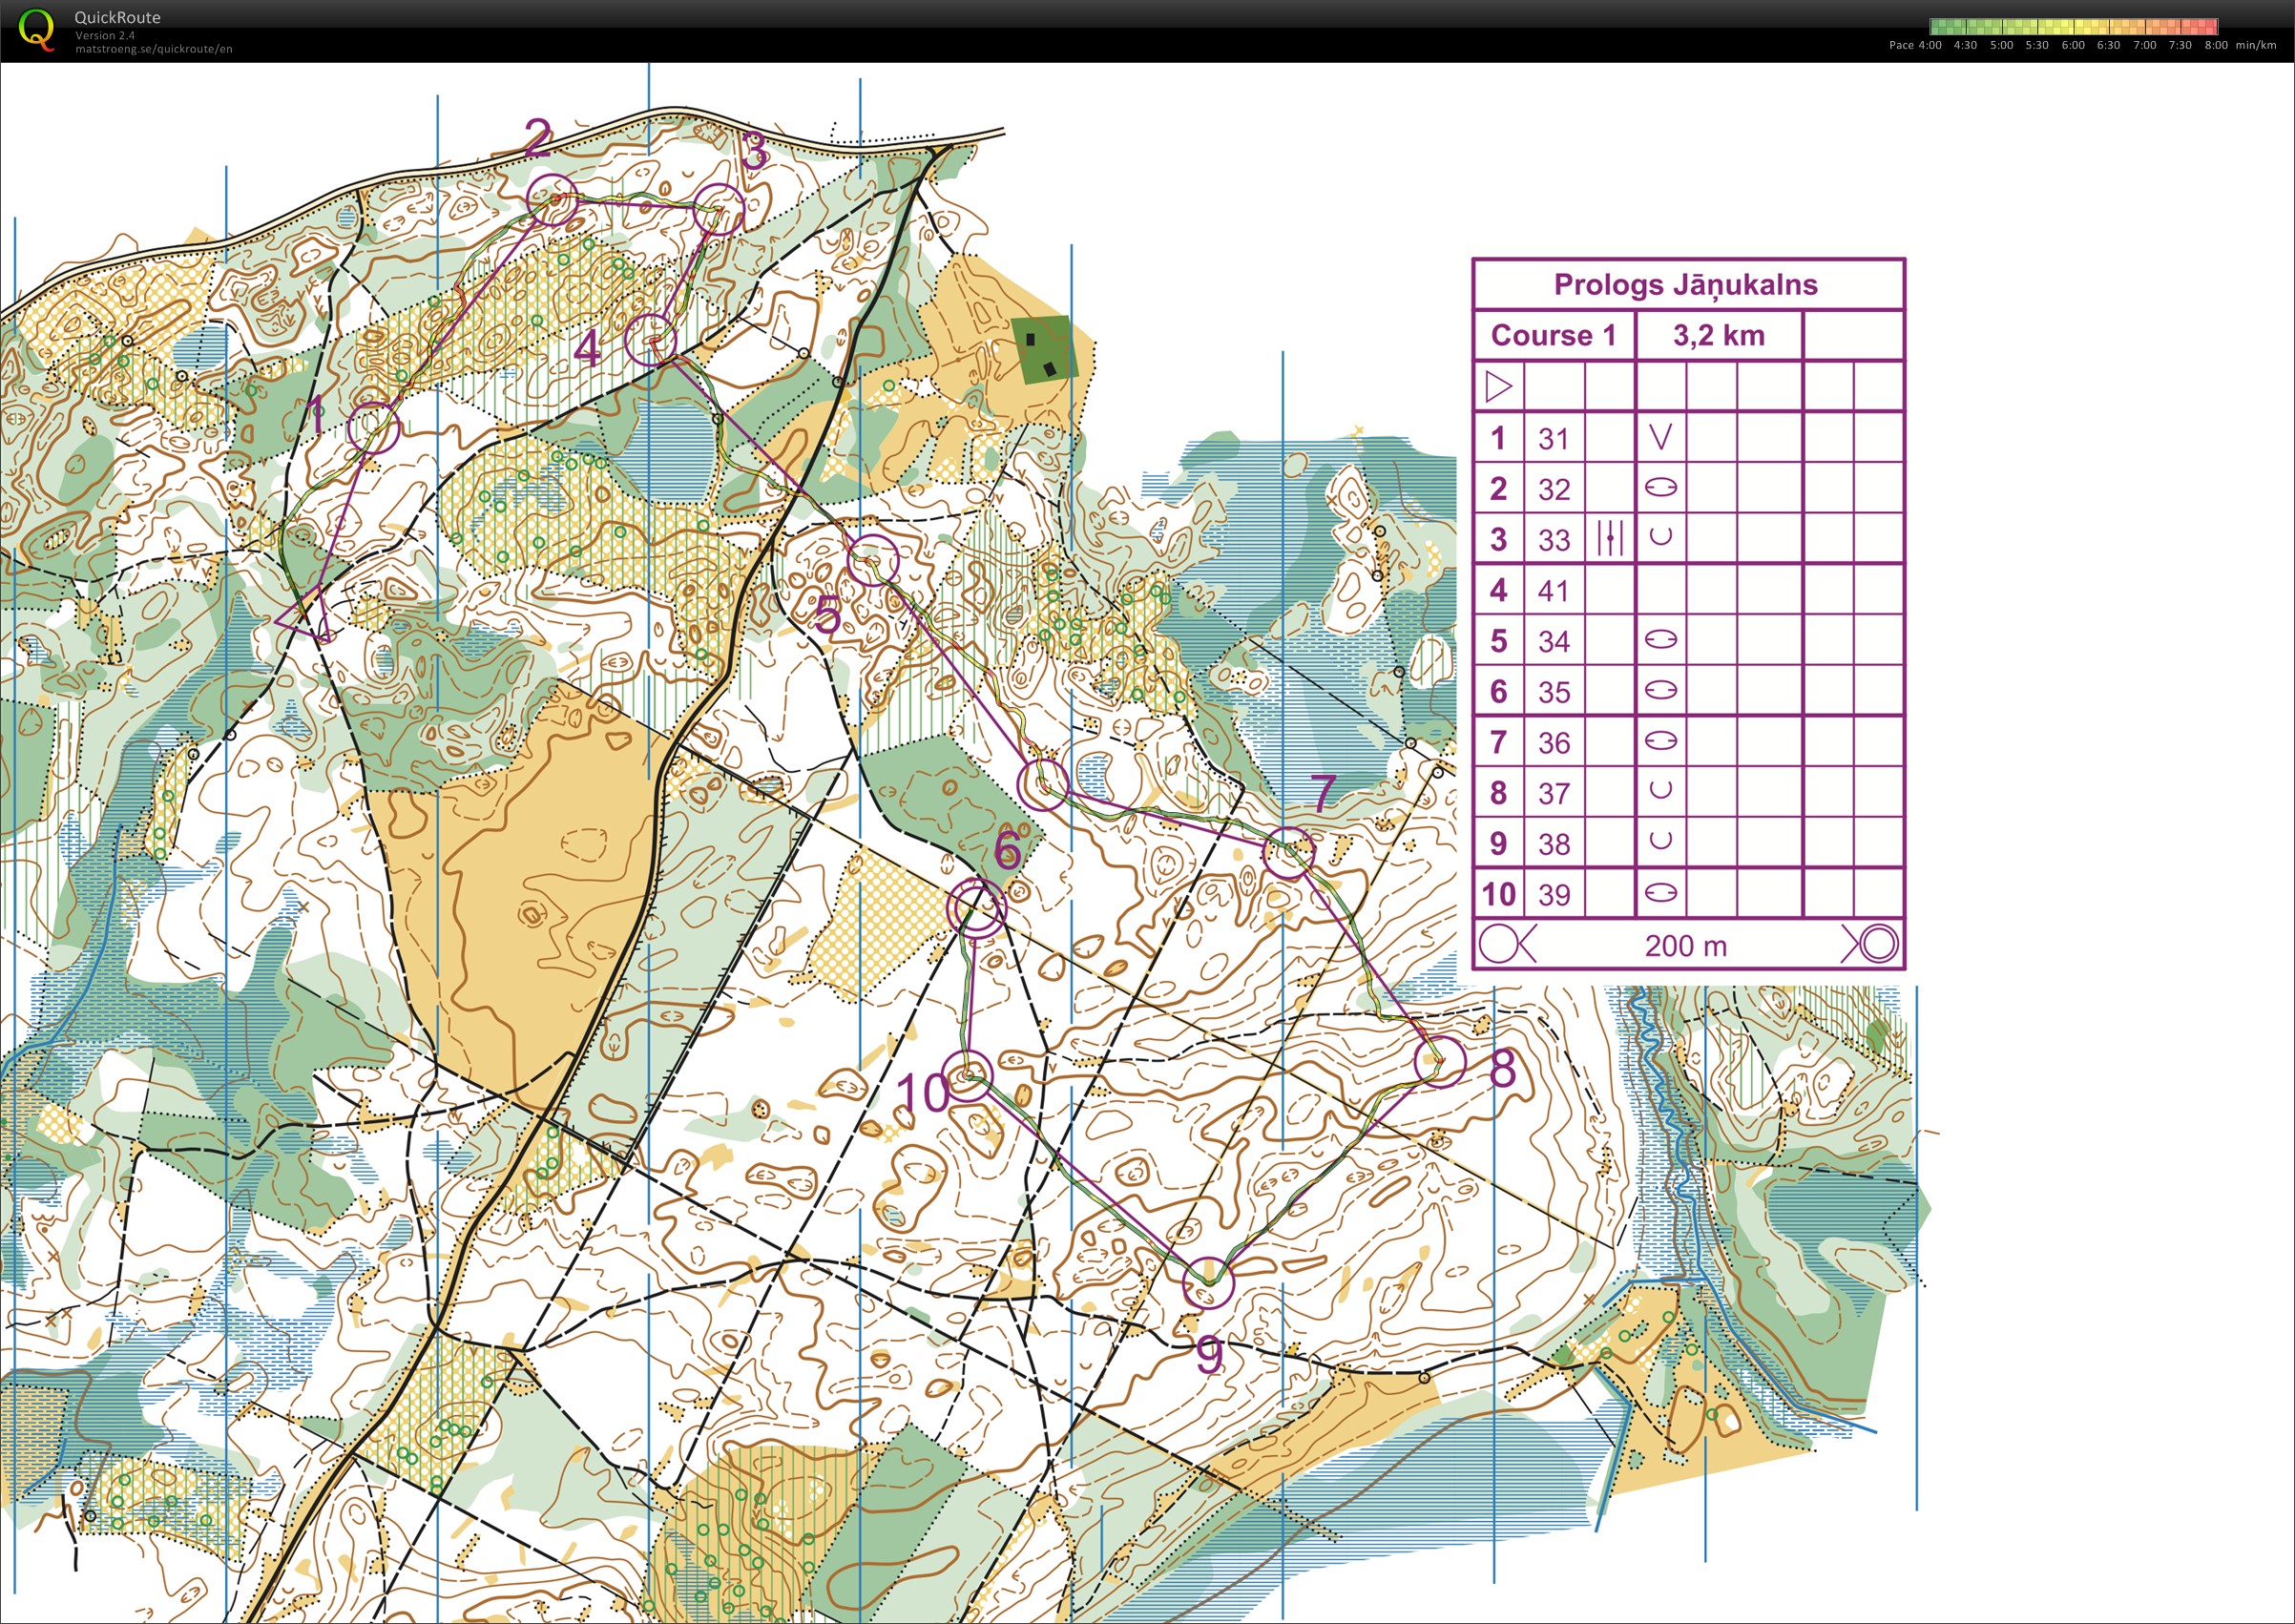This screenshot has height=1624, width=2295.
Task: Select control circle 9 on the map
Action: pos(1208,1283)
